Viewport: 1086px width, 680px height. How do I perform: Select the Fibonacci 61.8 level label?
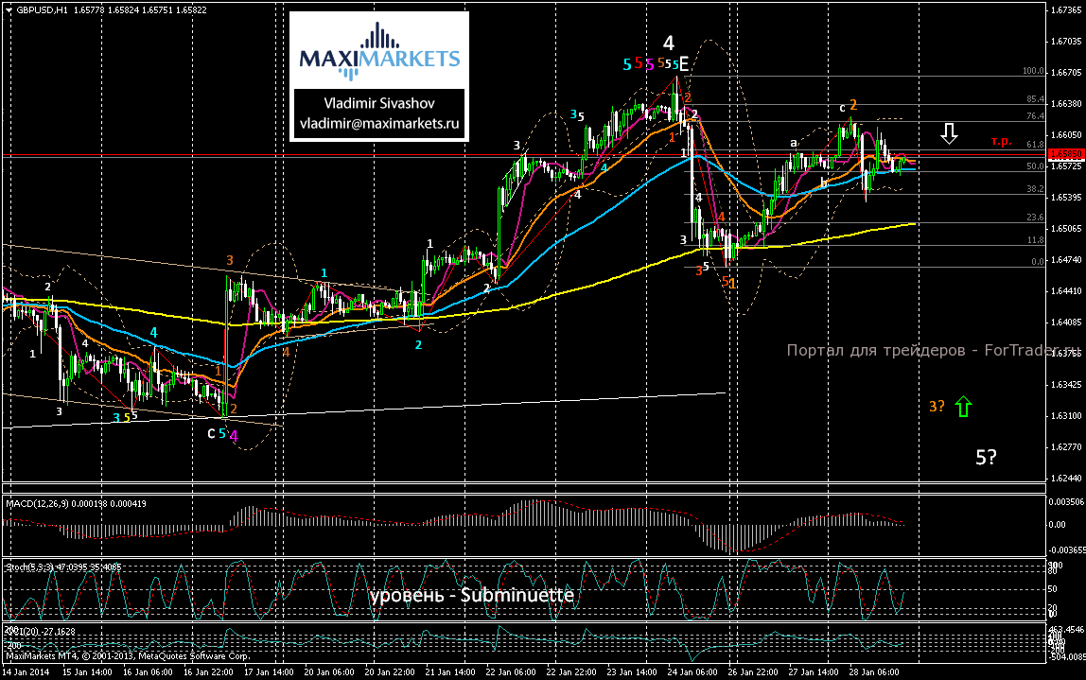(x=1036, y=144)
